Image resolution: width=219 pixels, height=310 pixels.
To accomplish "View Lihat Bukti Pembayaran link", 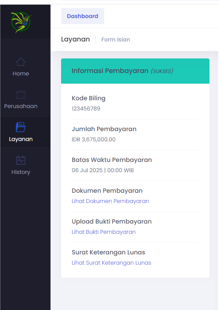I will point(103,232).
